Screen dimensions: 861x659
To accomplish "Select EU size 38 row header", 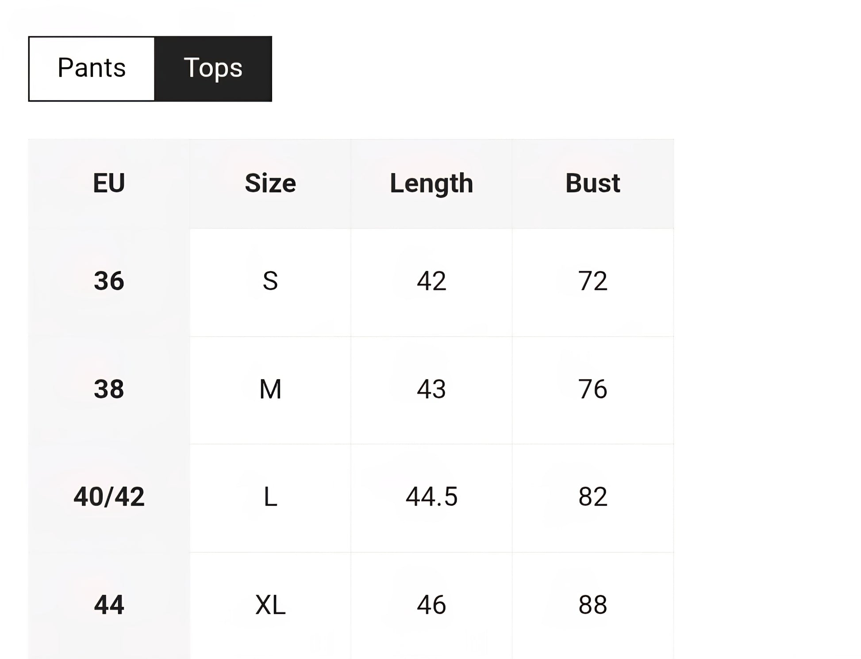I will point(109,389).
